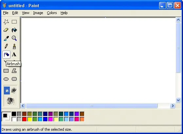This screenshot has height=134, width=183.
Task: Choose the magenta color swatch
Action: tap(51, 119)
